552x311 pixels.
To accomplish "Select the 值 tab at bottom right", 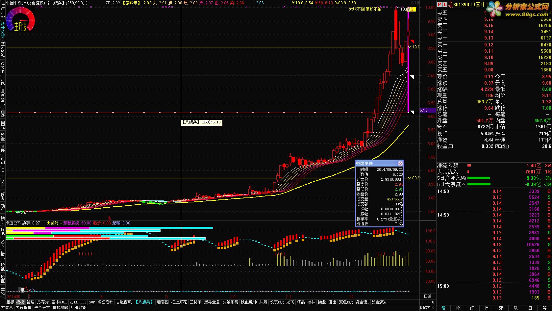I will point(530,308).
